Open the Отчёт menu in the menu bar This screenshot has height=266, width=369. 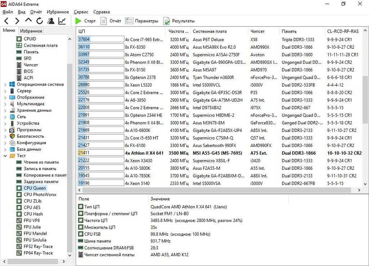coord(36,12)
